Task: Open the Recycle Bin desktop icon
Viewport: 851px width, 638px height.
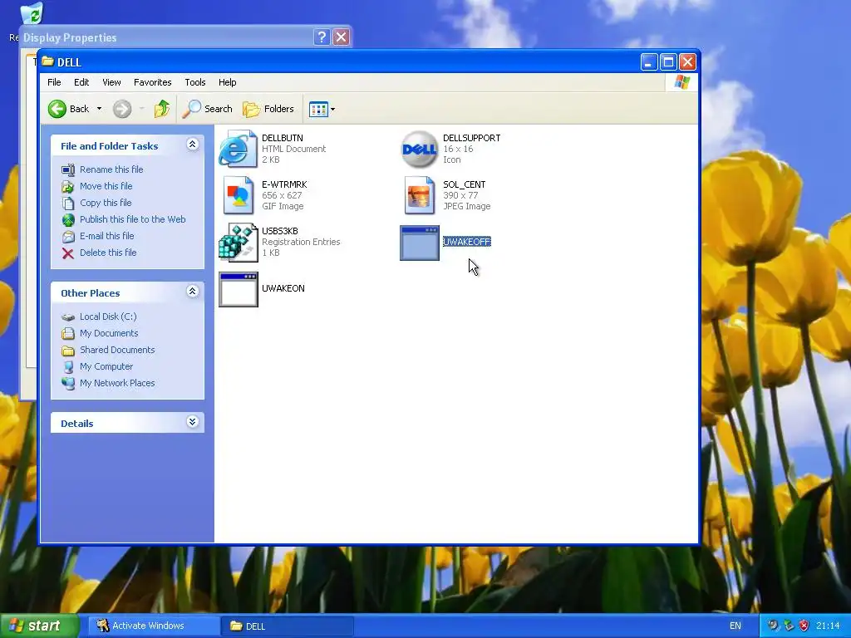Action: pyautogui.click(x=32, y=13)
